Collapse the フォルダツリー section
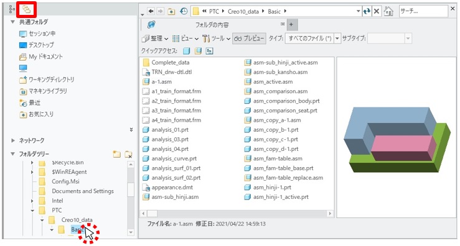 [x=12, y=154]
